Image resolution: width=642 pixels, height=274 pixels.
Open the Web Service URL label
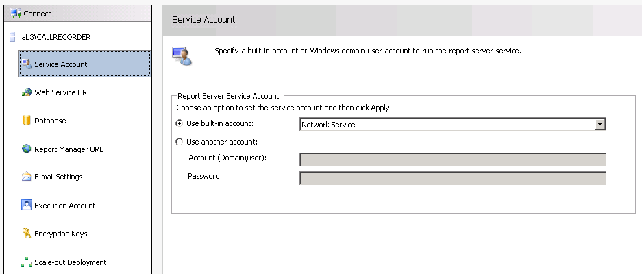click(x=62, y=92)
